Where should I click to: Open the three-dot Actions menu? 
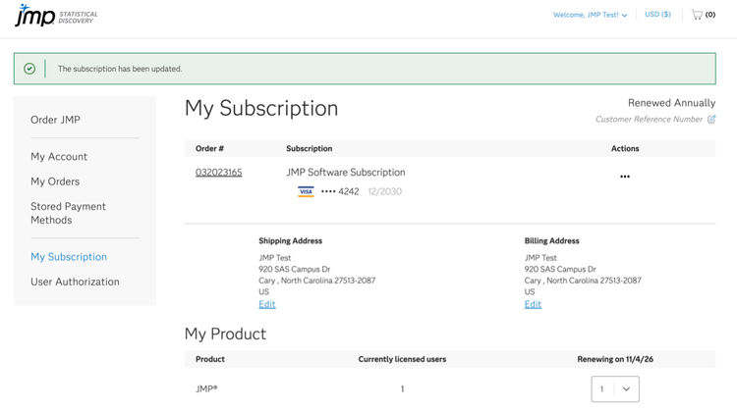pos(625,177)
